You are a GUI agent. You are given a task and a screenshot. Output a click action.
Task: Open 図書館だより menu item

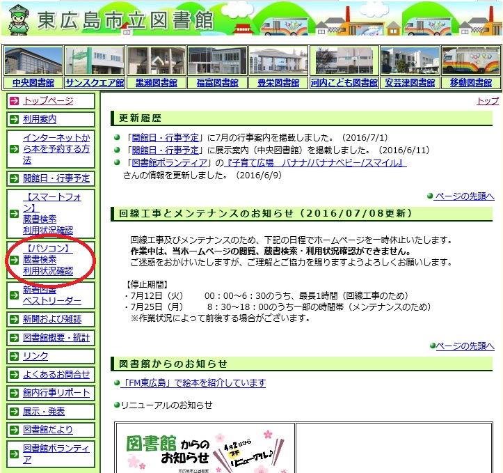[x=48, y=430]
